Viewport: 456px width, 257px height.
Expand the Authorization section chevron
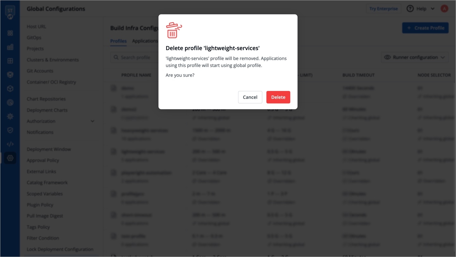92,121
